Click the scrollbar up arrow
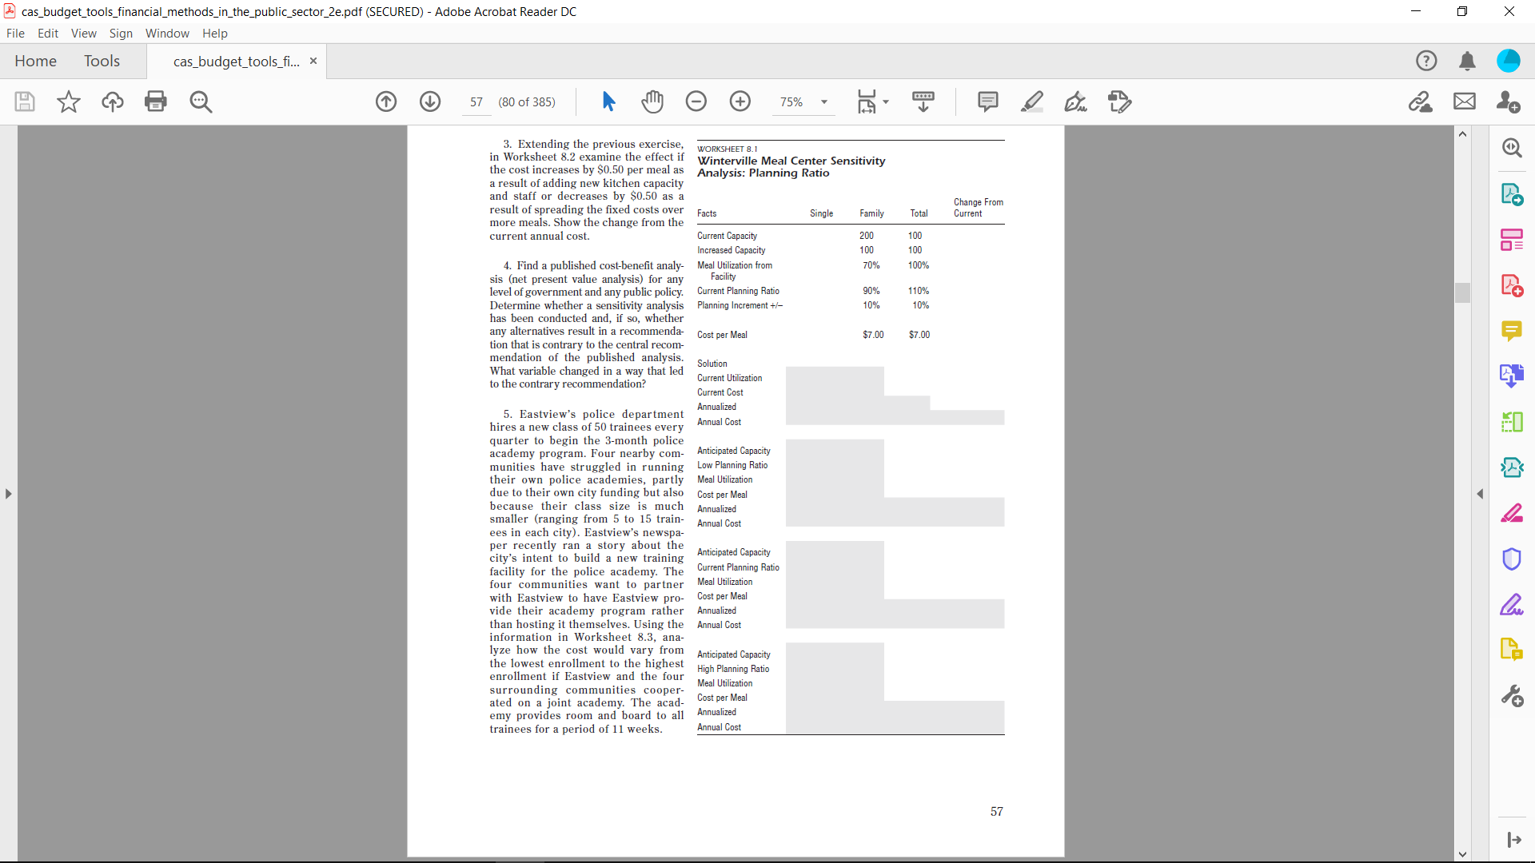This screenshot has width=1535, height=863. (1462, 134)
